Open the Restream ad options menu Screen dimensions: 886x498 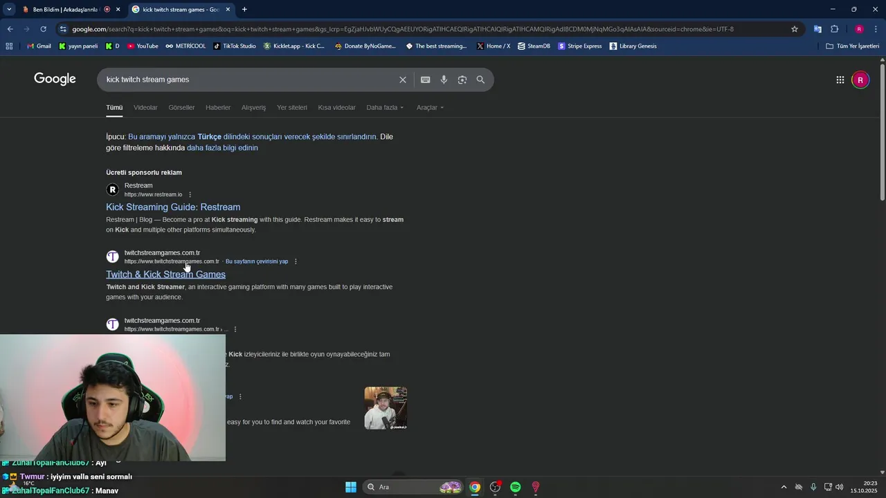pos(190,194)
